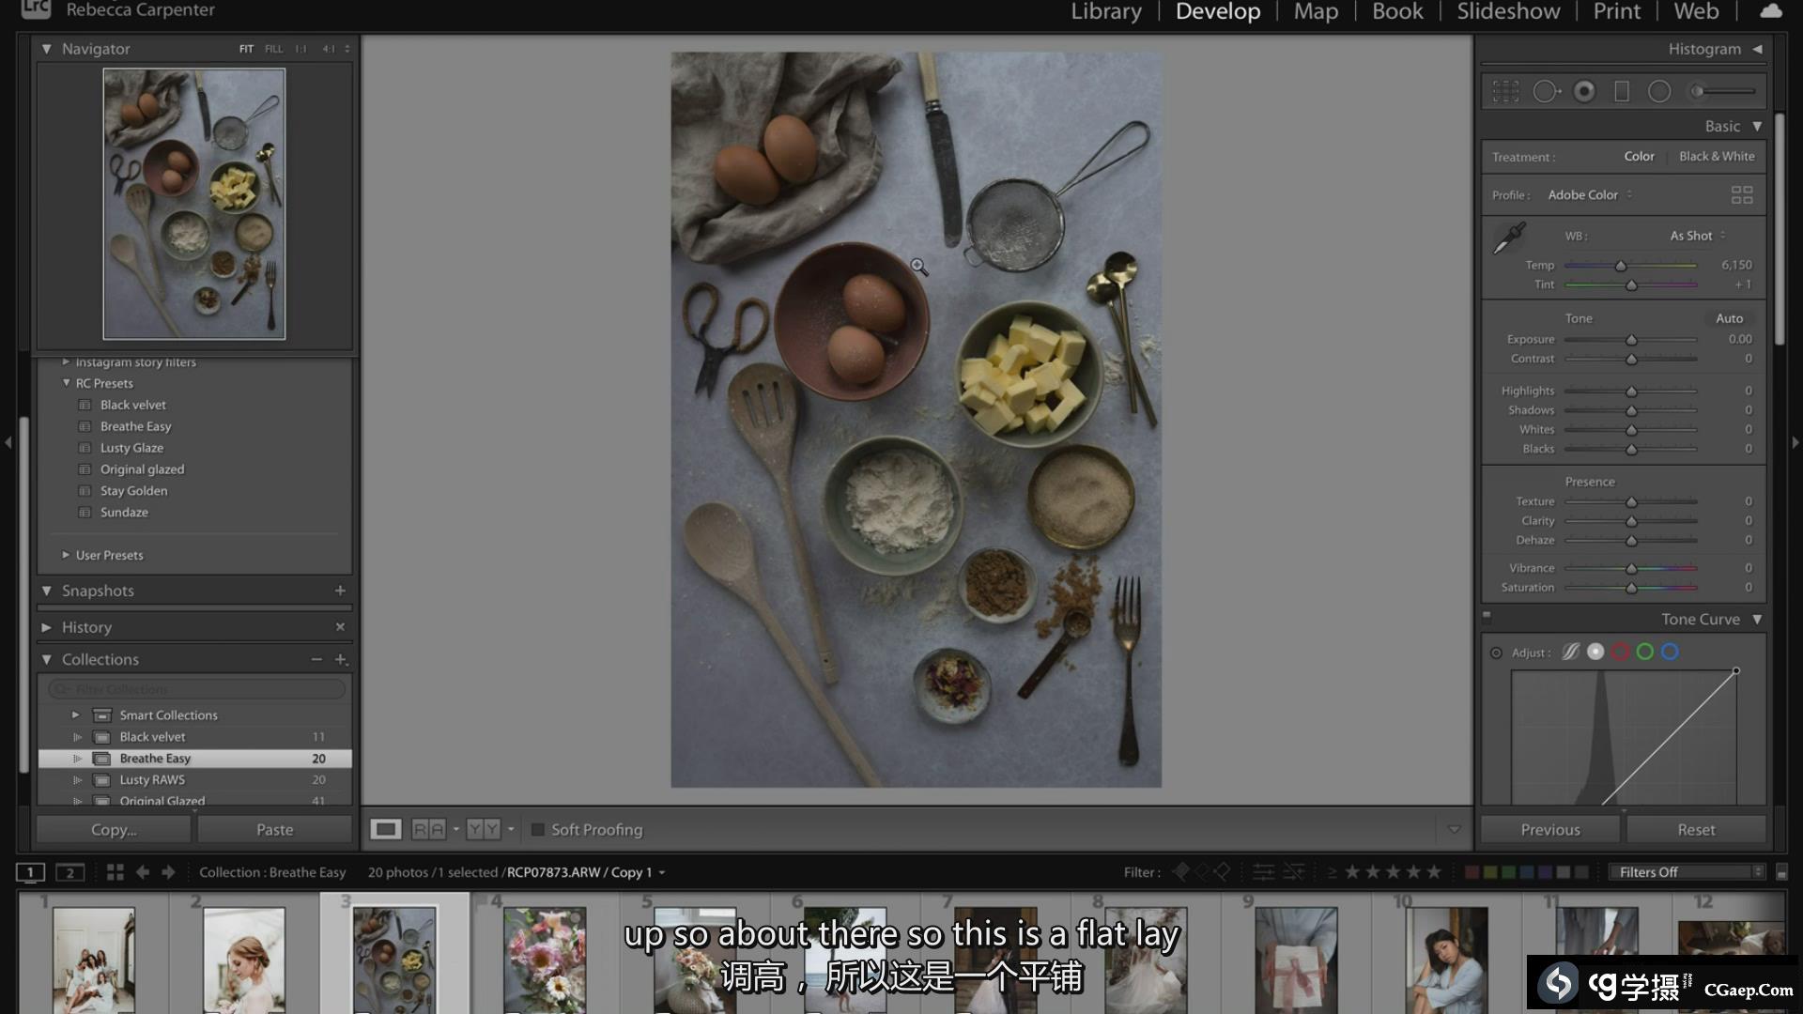This screenshot has width=1803, height=1014.
Task: Select the Graduated Filter tool
Action: 1622,91
